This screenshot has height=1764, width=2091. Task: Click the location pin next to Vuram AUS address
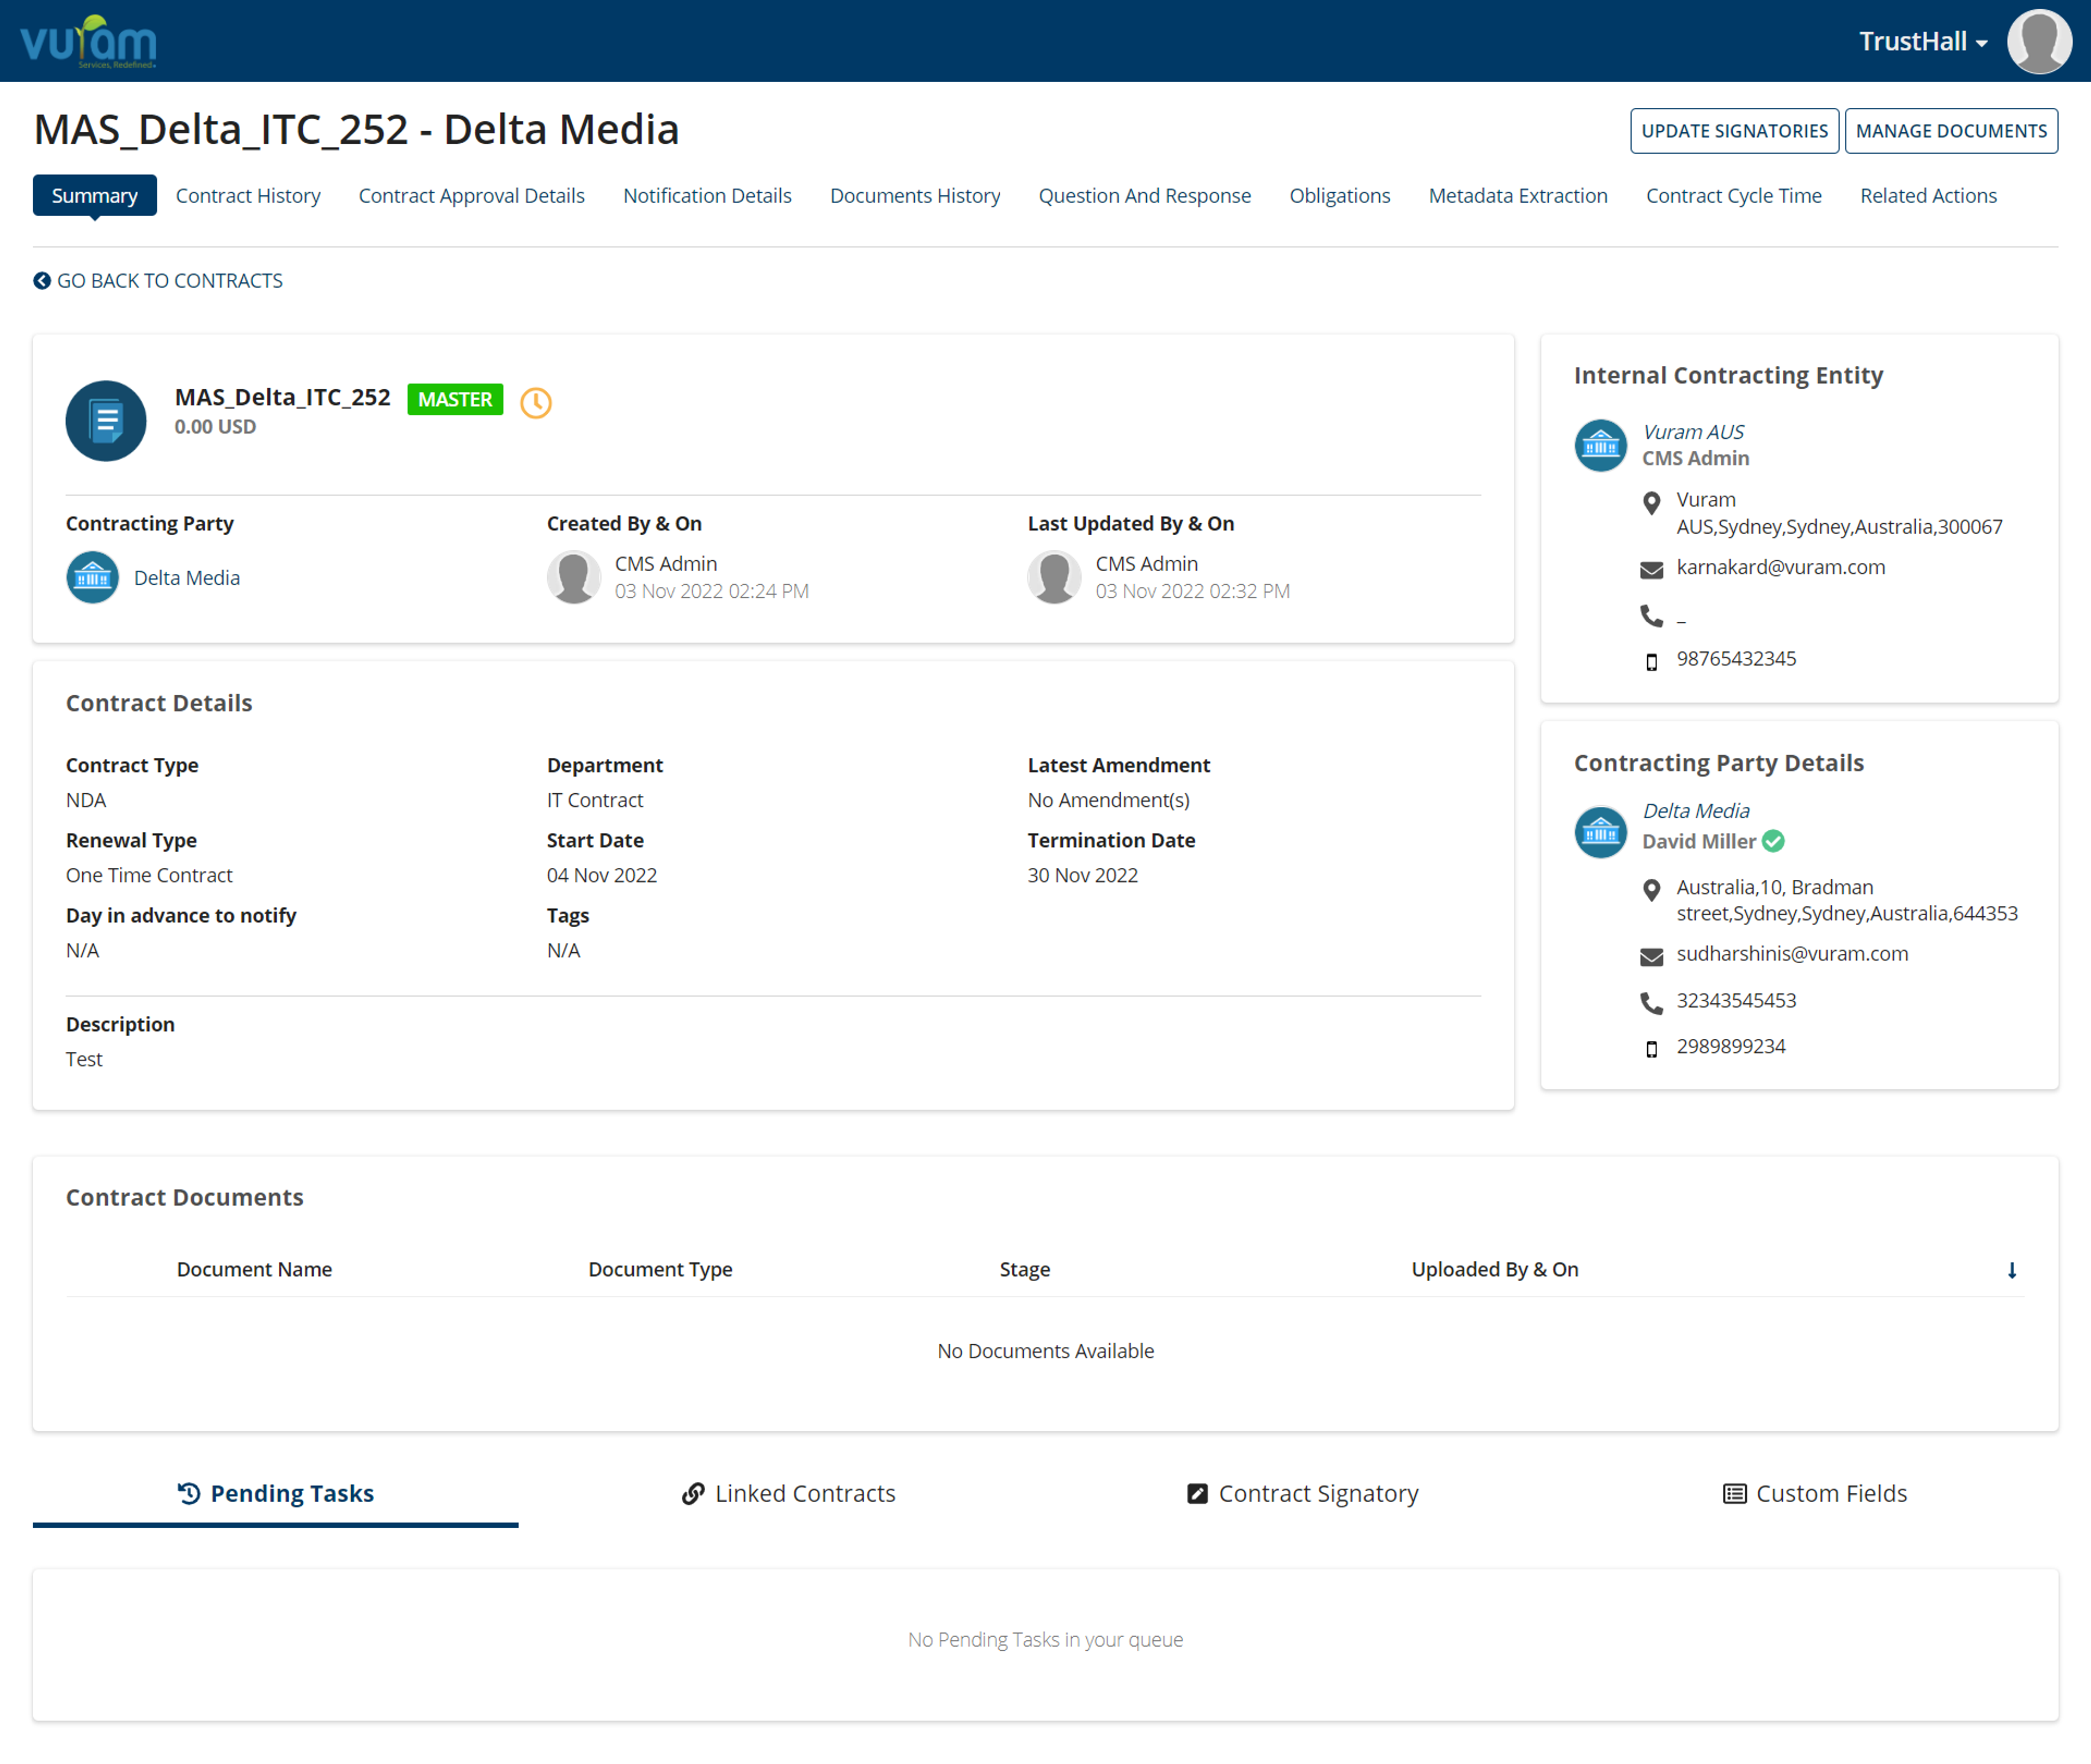click(x=1651, y=502)
